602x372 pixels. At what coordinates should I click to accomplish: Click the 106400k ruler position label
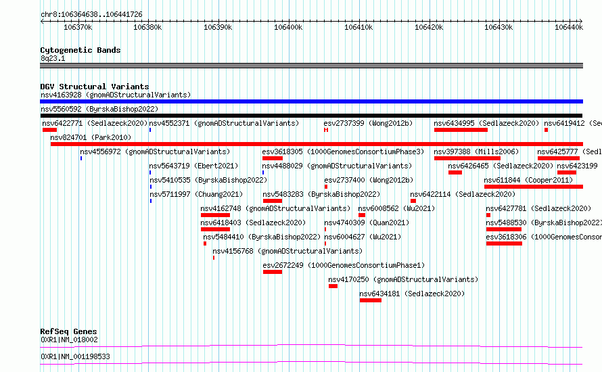288,27
